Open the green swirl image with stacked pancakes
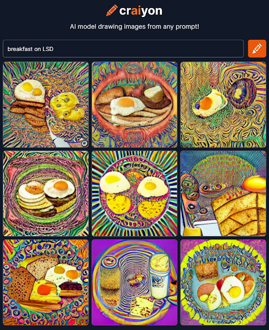 click(x=46, y=193)
